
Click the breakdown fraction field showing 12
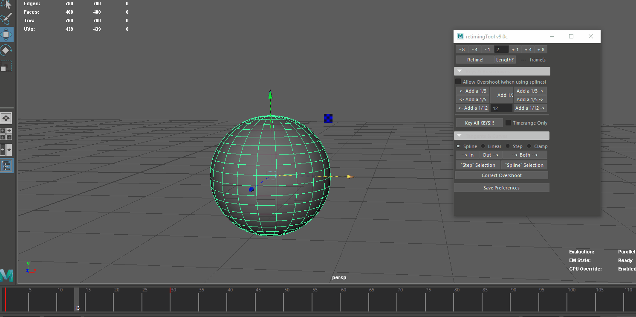click(501, 108)
